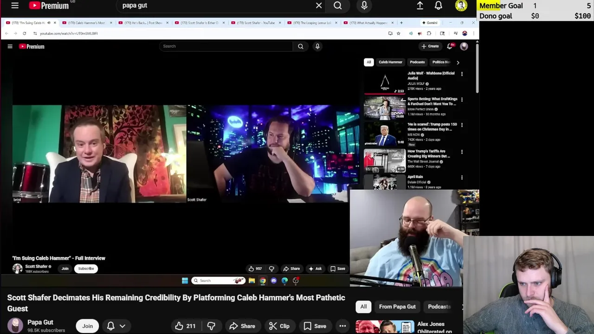This screenshot has height=334, width=594.
Task: Switch to 'The Leaping Lemur' browser tab
Action: point(311,23)
